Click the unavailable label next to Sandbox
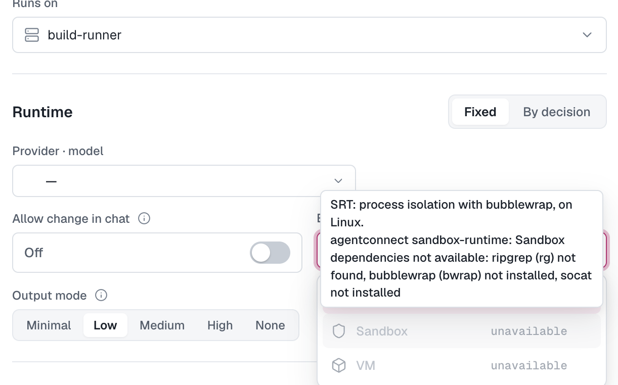Image resolution: width=618 pixels, height=385 pixels. 528,331
